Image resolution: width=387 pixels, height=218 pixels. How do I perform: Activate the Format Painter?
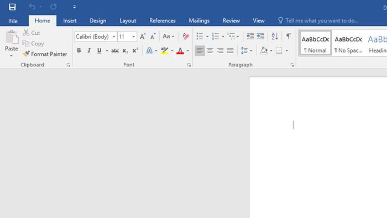(x=45, y=54)
